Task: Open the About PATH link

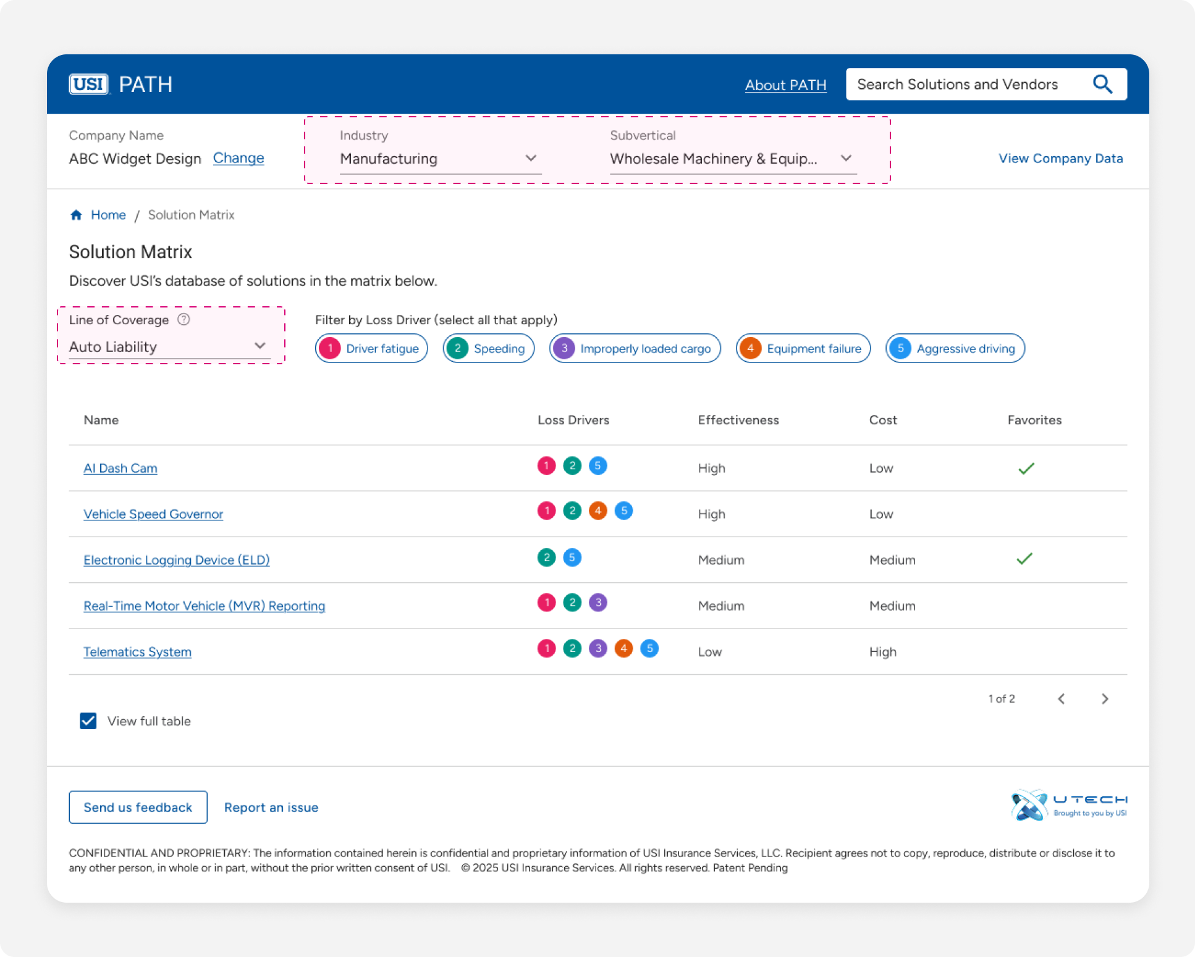Action: [785, 85]
